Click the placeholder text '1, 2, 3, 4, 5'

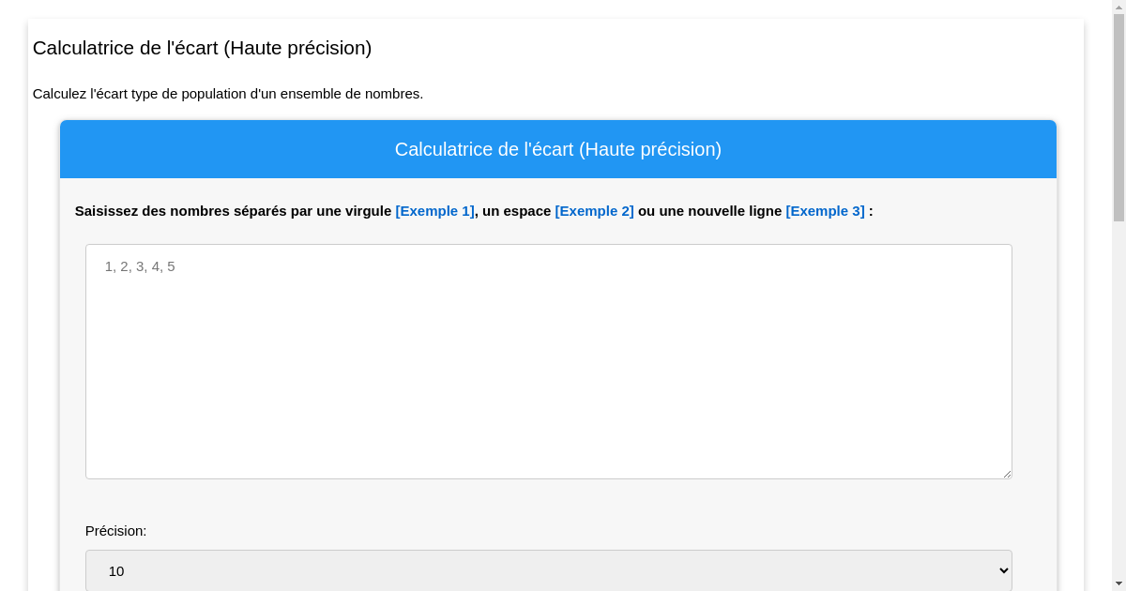139,266
